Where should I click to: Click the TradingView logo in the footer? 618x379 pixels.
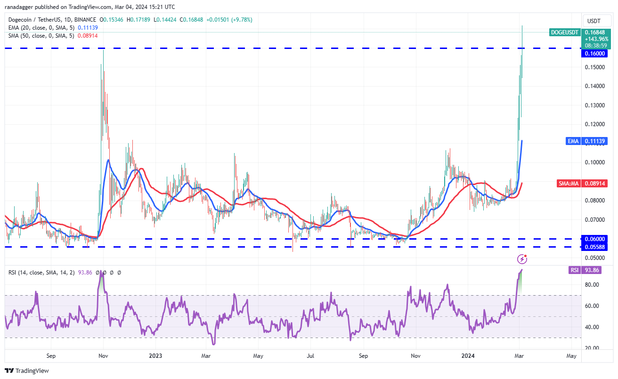[x=27, y=371]
